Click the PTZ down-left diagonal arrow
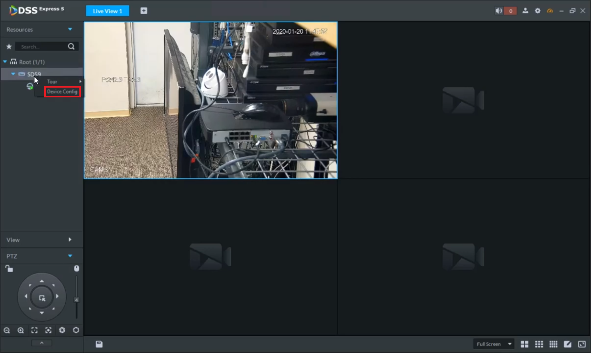The width and height of the screenshot is (591, 353). (x=30, y=308)
